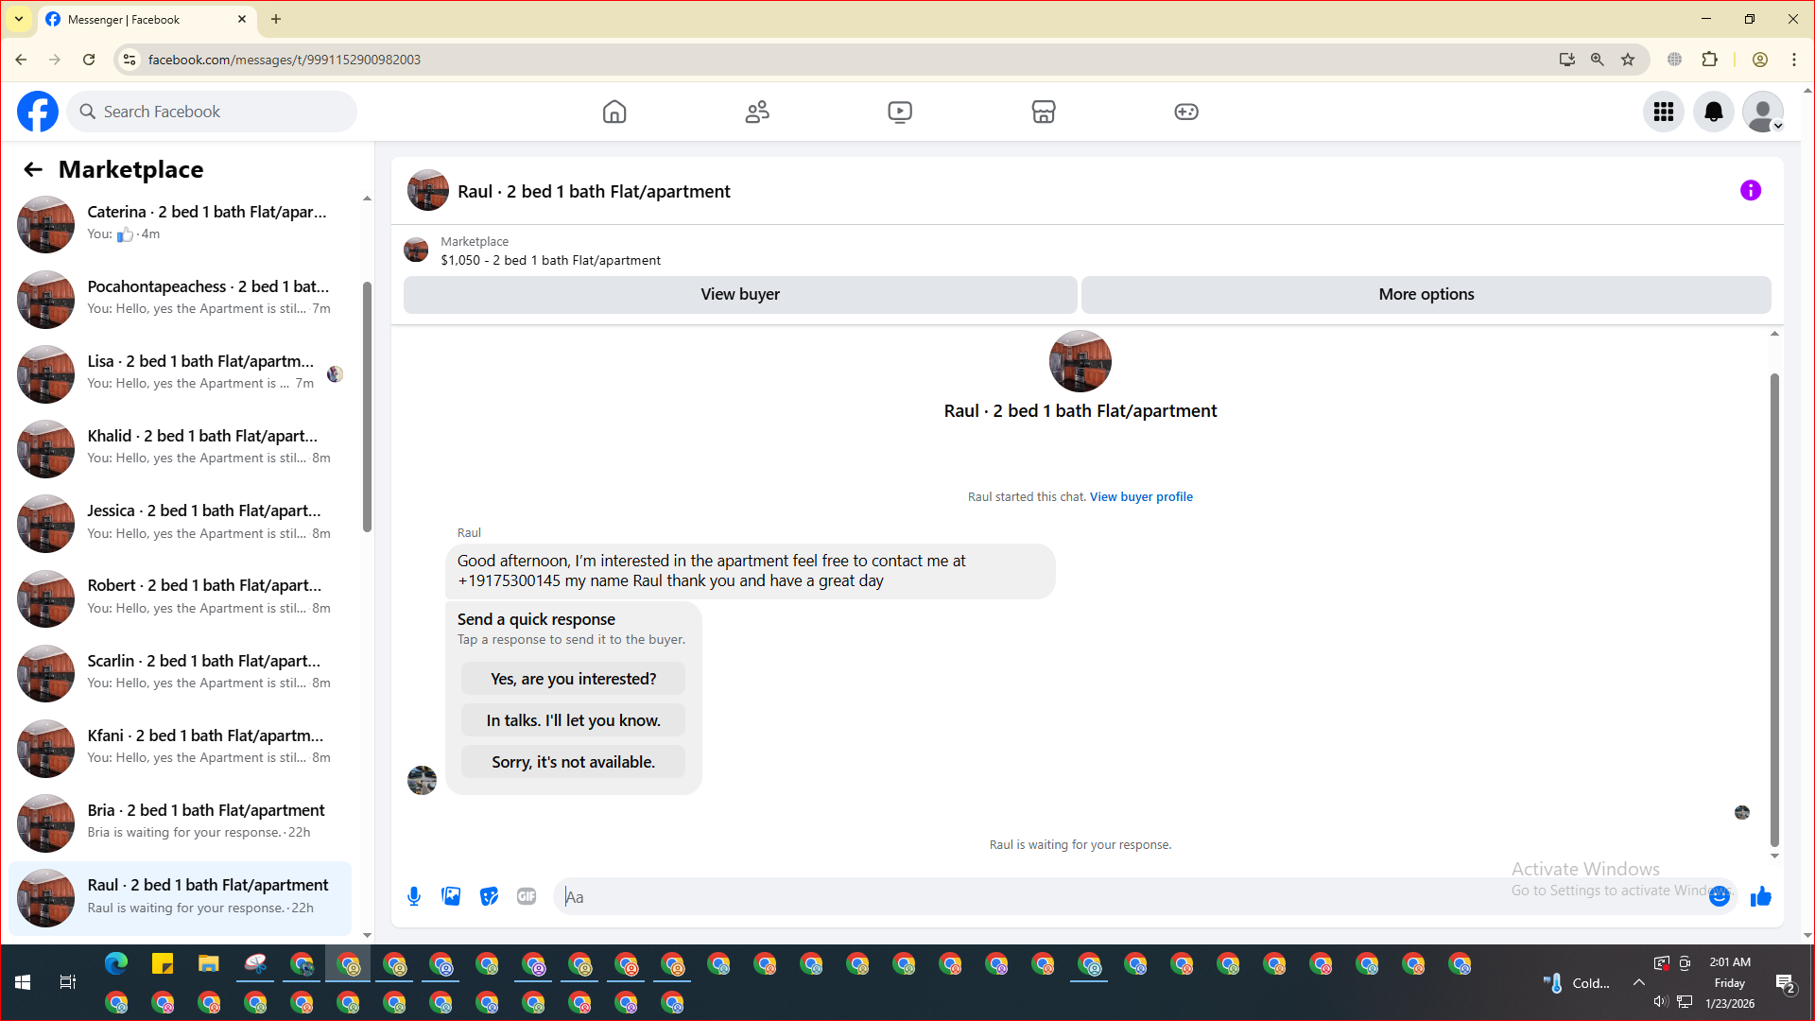Open the account profile menu
Viewport: 1815px width, 1021px height.
point(1763,112)
